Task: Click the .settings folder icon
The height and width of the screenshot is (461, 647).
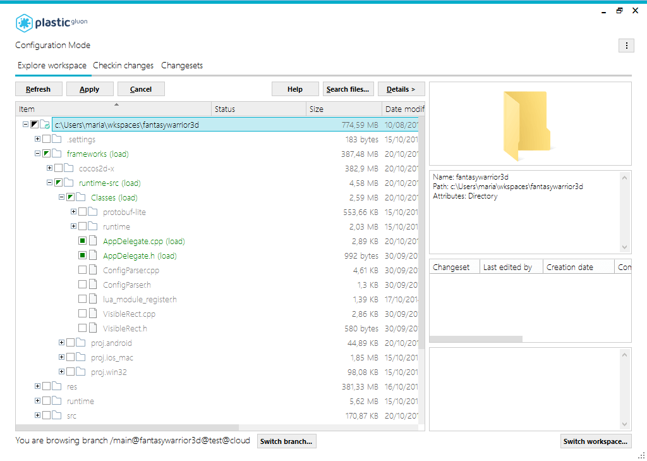Action: click(56, 139)
